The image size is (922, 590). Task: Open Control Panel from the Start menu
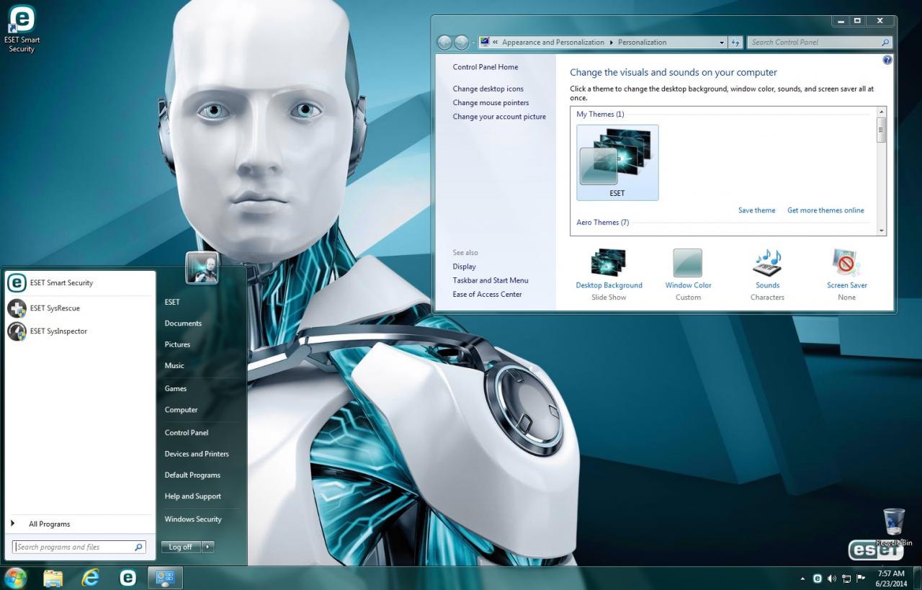[x=187, y=433]
